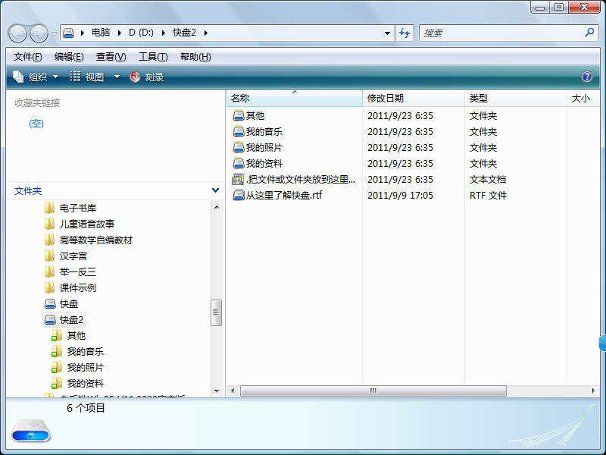The width and height of the screenshot is (606, 455).
Task: Click the 刻录 burn disc button
Action: [x=147, y=77]
